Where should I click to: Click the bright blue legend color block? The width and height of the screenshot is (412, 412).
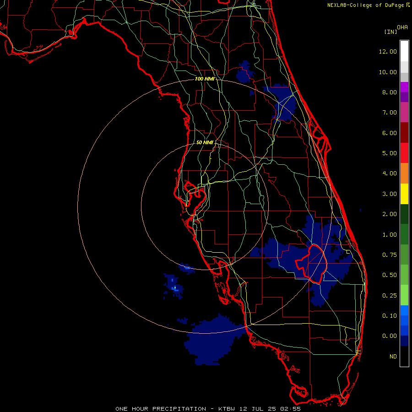[404, 310]
